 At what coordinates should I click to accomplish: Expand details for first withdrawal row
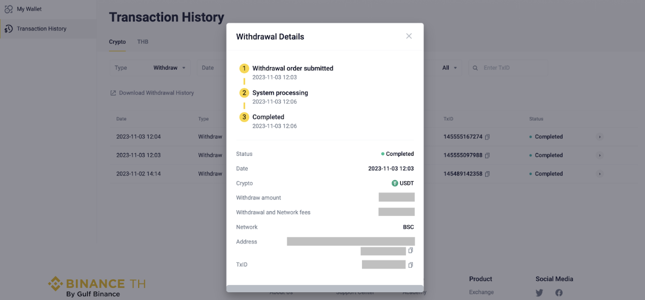[x=599, y=137]
